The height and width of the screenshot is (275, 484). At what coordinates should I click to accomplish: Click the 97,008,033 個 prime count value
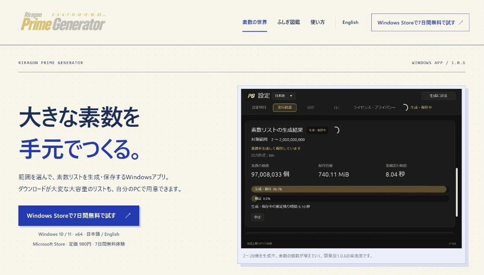[270, 174]
